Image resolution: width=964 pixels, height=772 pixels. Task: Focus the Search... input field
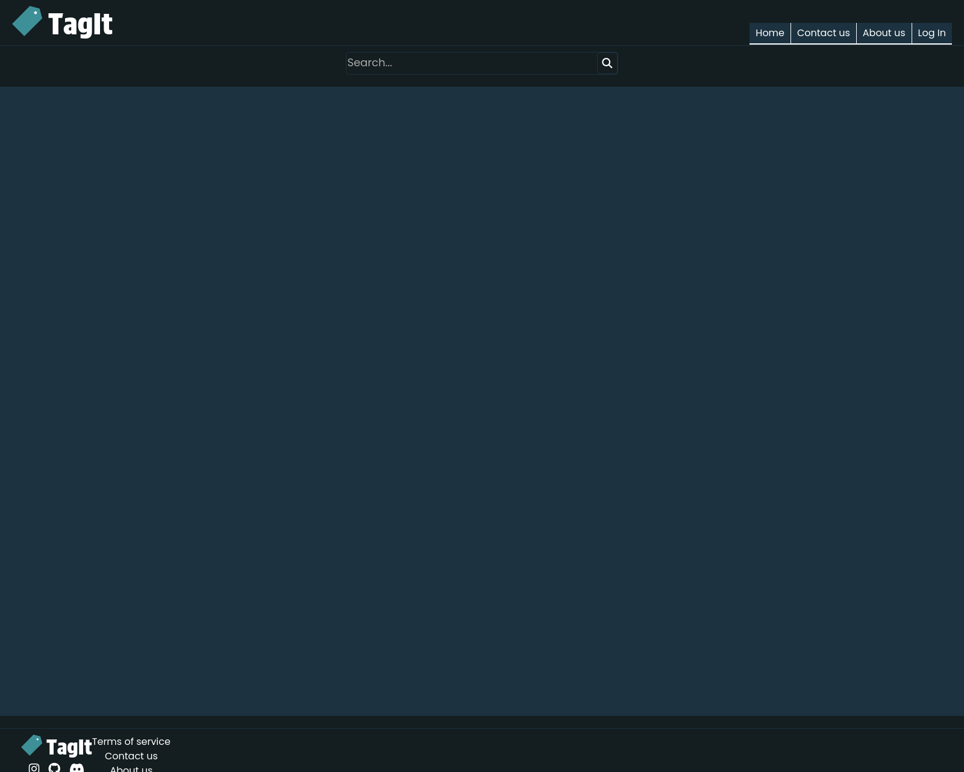tap(471, 63)
